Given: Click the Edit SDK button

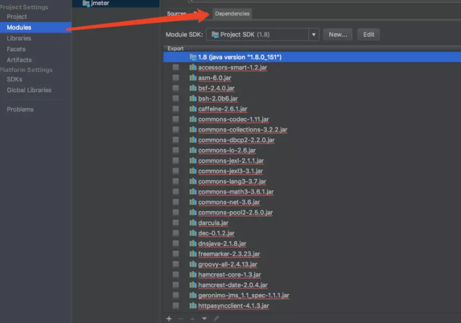Looking at the screenshot, I should click(x=369, y=35).
